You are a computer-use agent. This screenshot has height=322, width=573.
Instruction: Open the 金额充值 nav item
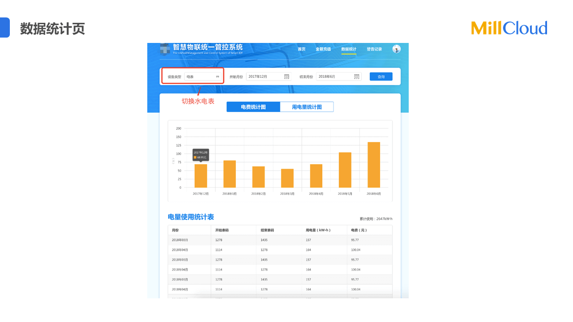coord(323,49)
